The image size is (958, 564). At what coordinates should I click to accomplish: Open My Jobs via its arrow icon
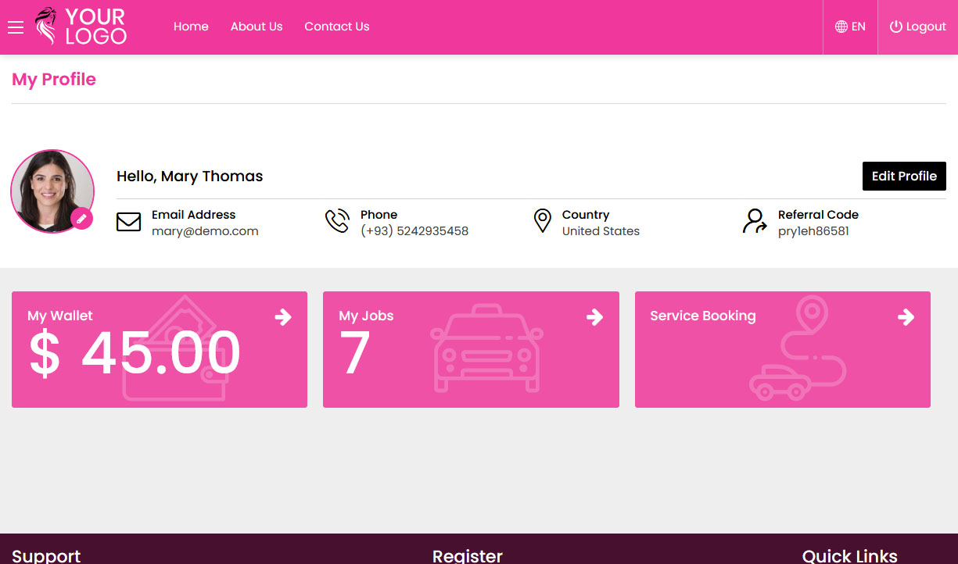[594, 316]
